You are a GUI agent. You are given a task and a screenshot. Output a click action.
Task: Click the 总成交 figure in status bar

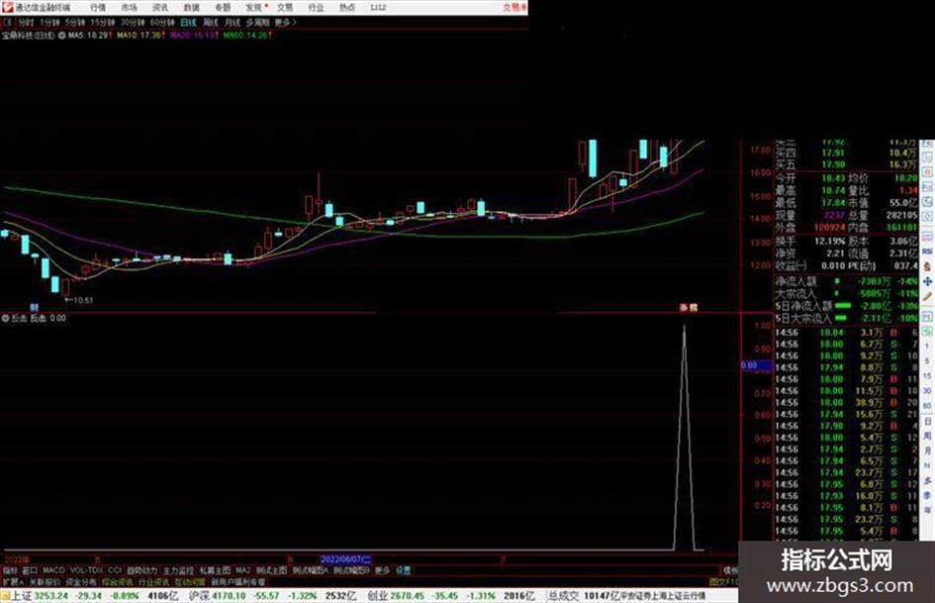click(x=583, y=596)
